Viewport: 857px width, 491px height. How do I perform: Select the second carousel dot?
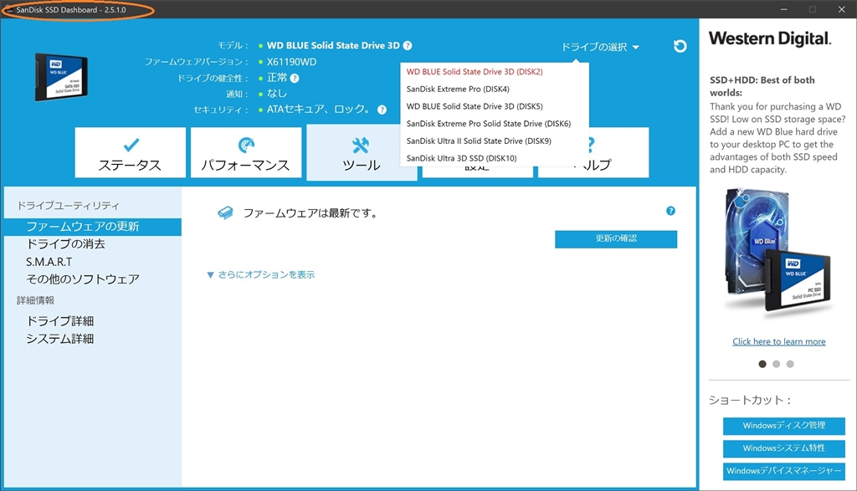[776, 365]
